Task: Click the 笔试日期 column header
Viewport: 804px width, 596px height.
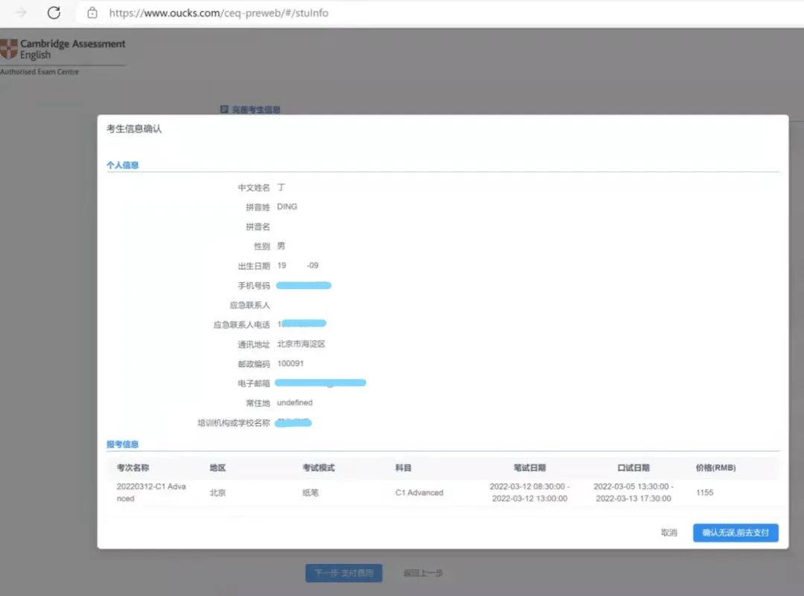Action: tap(530, 468)
